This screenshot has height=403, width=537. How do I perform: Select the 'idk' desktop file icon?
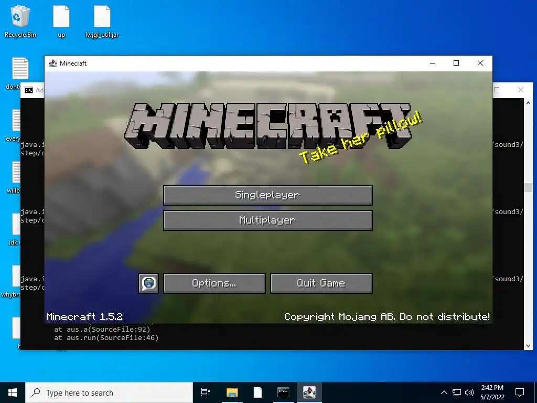click(x=16, y=225)
